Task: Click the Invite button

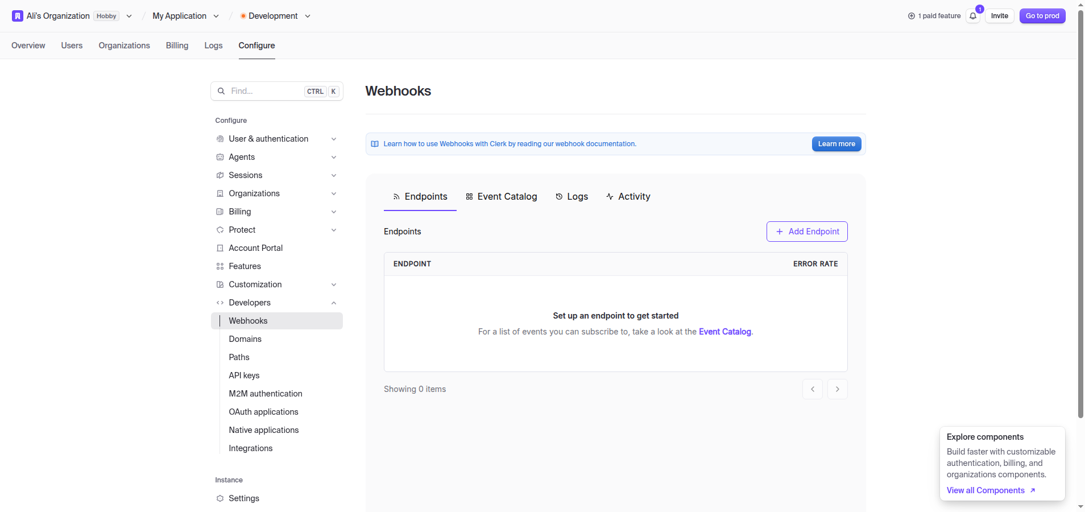Action: coord(999,16)
